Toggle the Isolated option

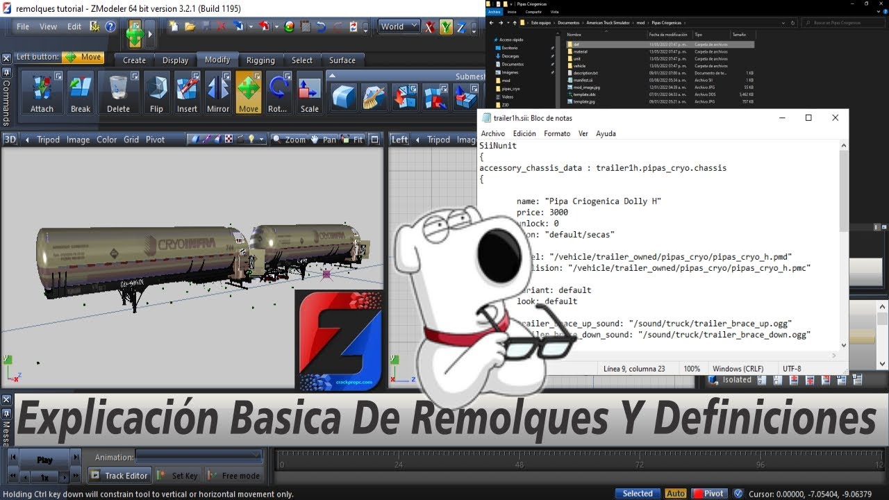click(731, 380)
